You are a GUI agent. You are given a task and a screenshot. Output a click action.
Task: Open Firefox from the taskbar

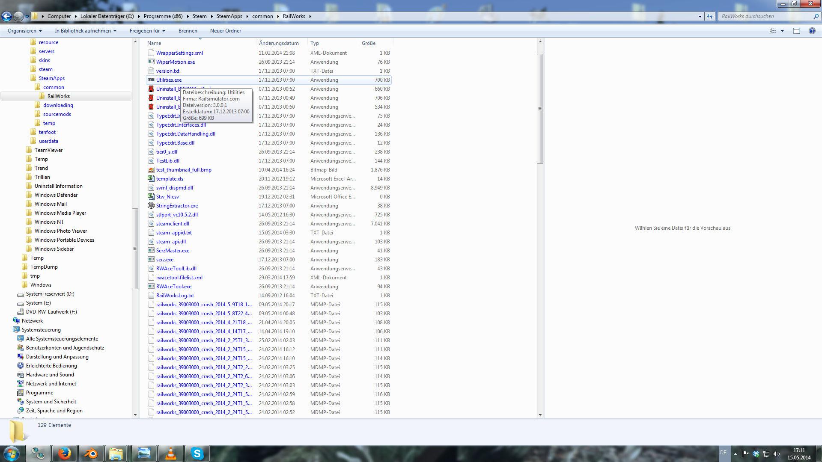coord(65,453)
